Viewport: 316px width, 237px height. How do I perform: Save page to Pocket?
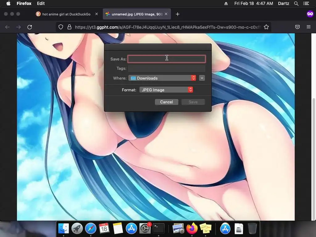(297, 27)
